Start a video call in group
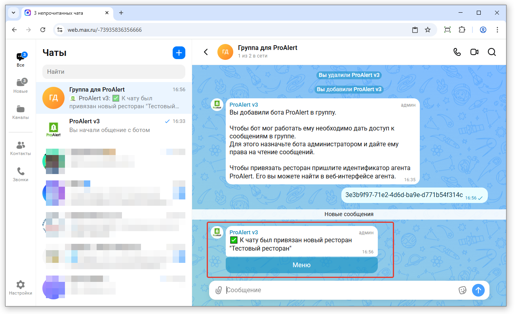 (x=474, y=52)
